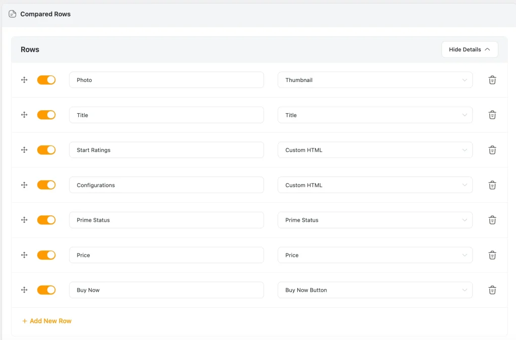Delete the Configurations row
Screen dimensions: 516x340
tap(492, 185)
